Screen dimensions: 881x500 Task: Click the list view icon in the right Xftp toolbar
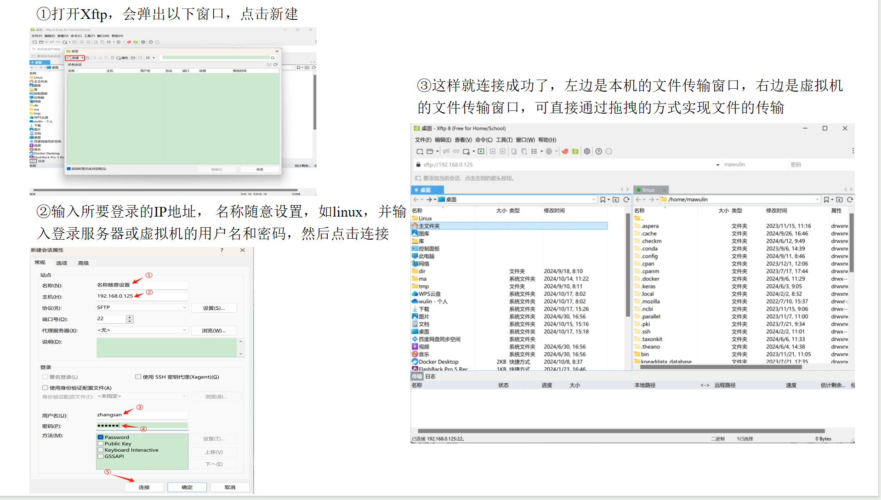[534, 151]
